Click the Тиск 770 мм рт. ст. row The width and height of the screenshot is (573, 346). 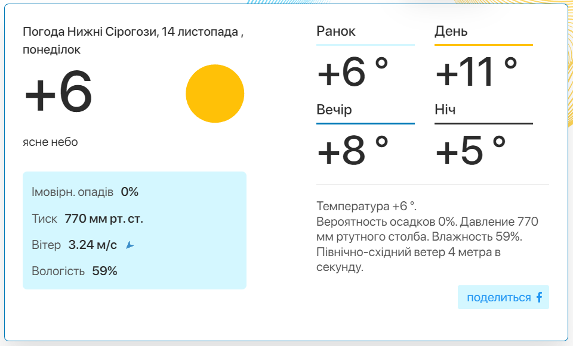pos(87,219)
